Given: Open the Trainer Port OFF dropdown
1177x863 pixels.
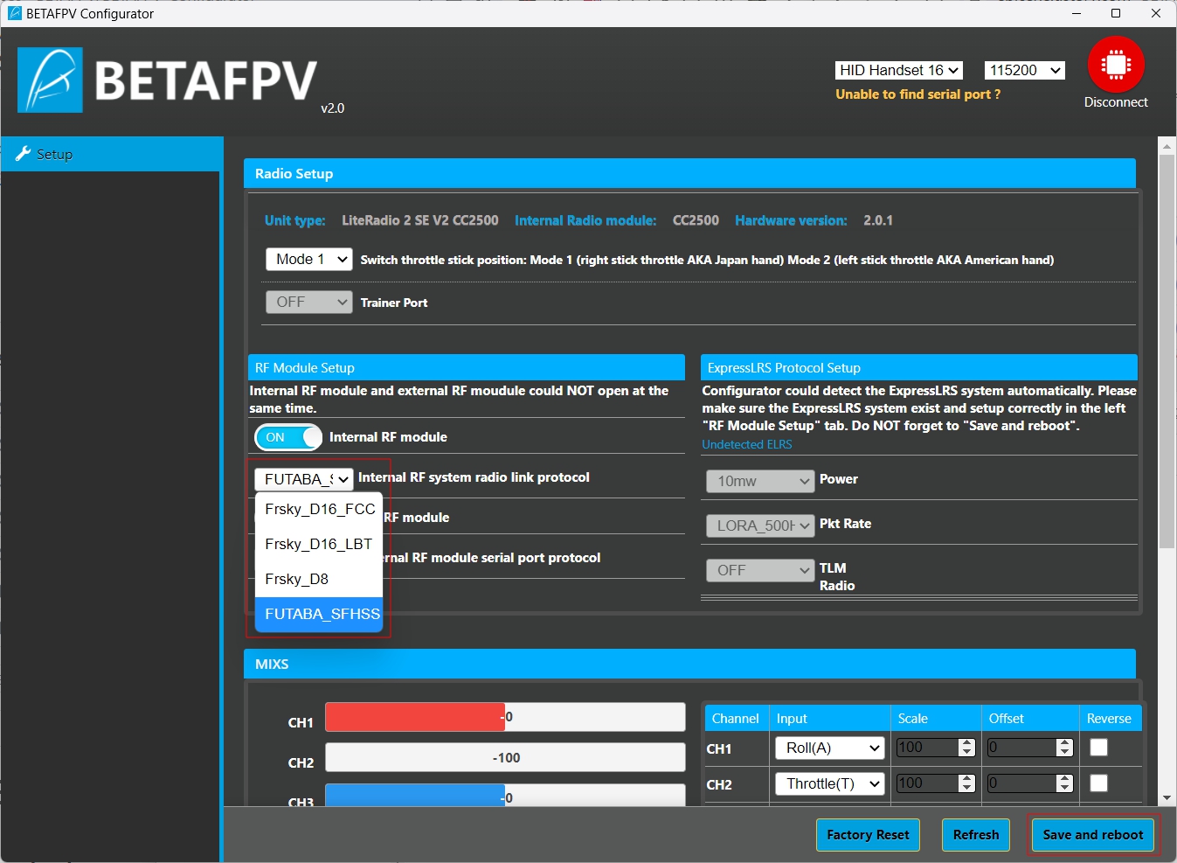Looking at the screenshot, I should 308,302.
